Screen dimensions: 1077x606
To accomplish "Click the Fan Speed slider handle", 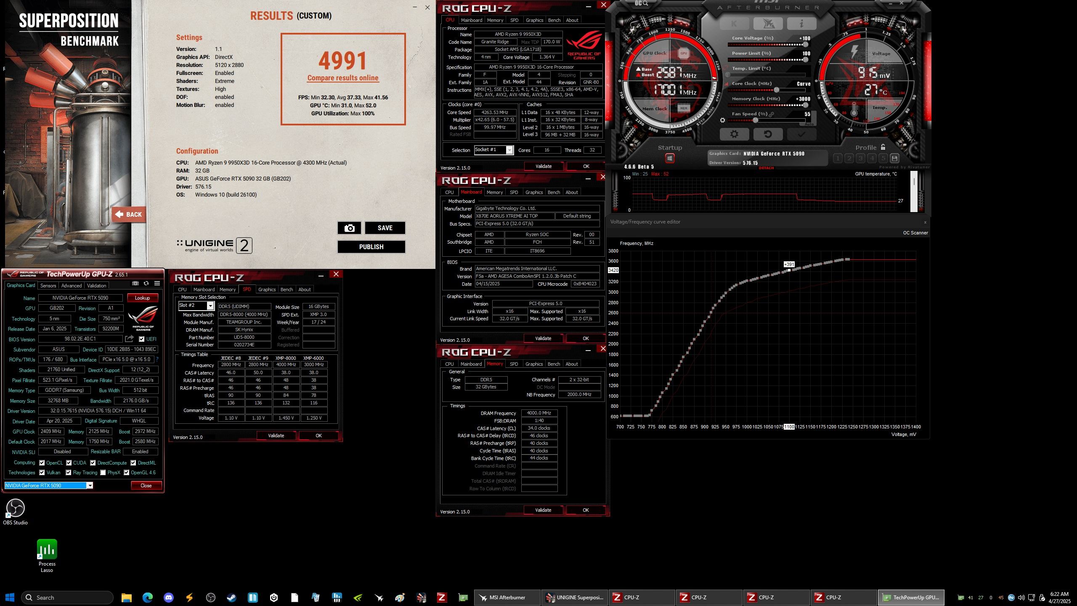I will 756,120.
